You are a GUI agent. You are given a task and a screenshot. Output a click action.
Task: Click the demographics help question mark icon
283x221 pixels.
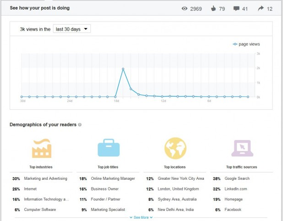(80, 125)
